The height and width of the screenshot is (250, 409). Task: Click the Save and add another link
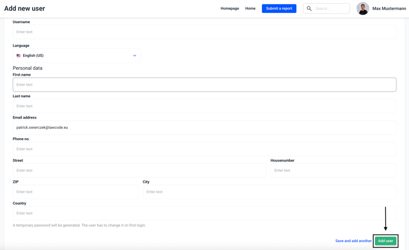click(353, 241)
